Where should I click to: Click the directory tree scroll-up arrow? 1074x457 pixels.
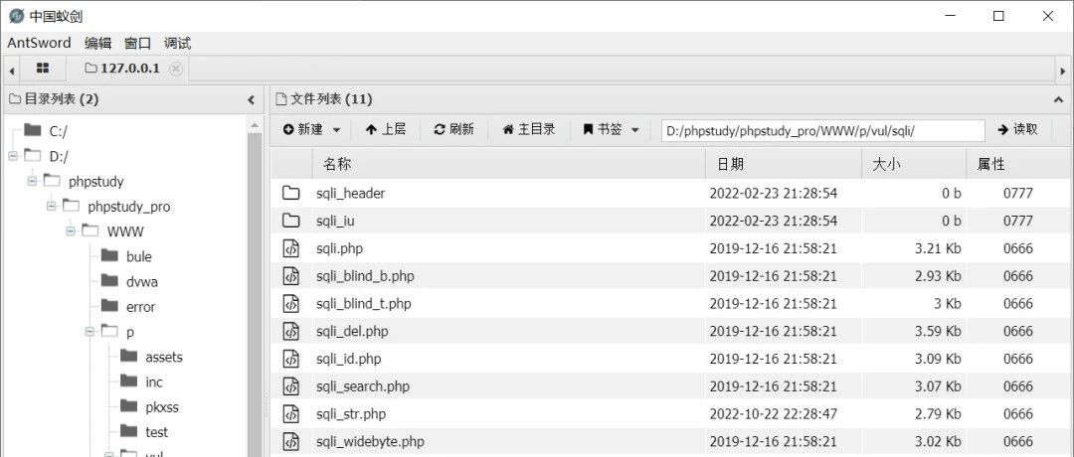255,126
